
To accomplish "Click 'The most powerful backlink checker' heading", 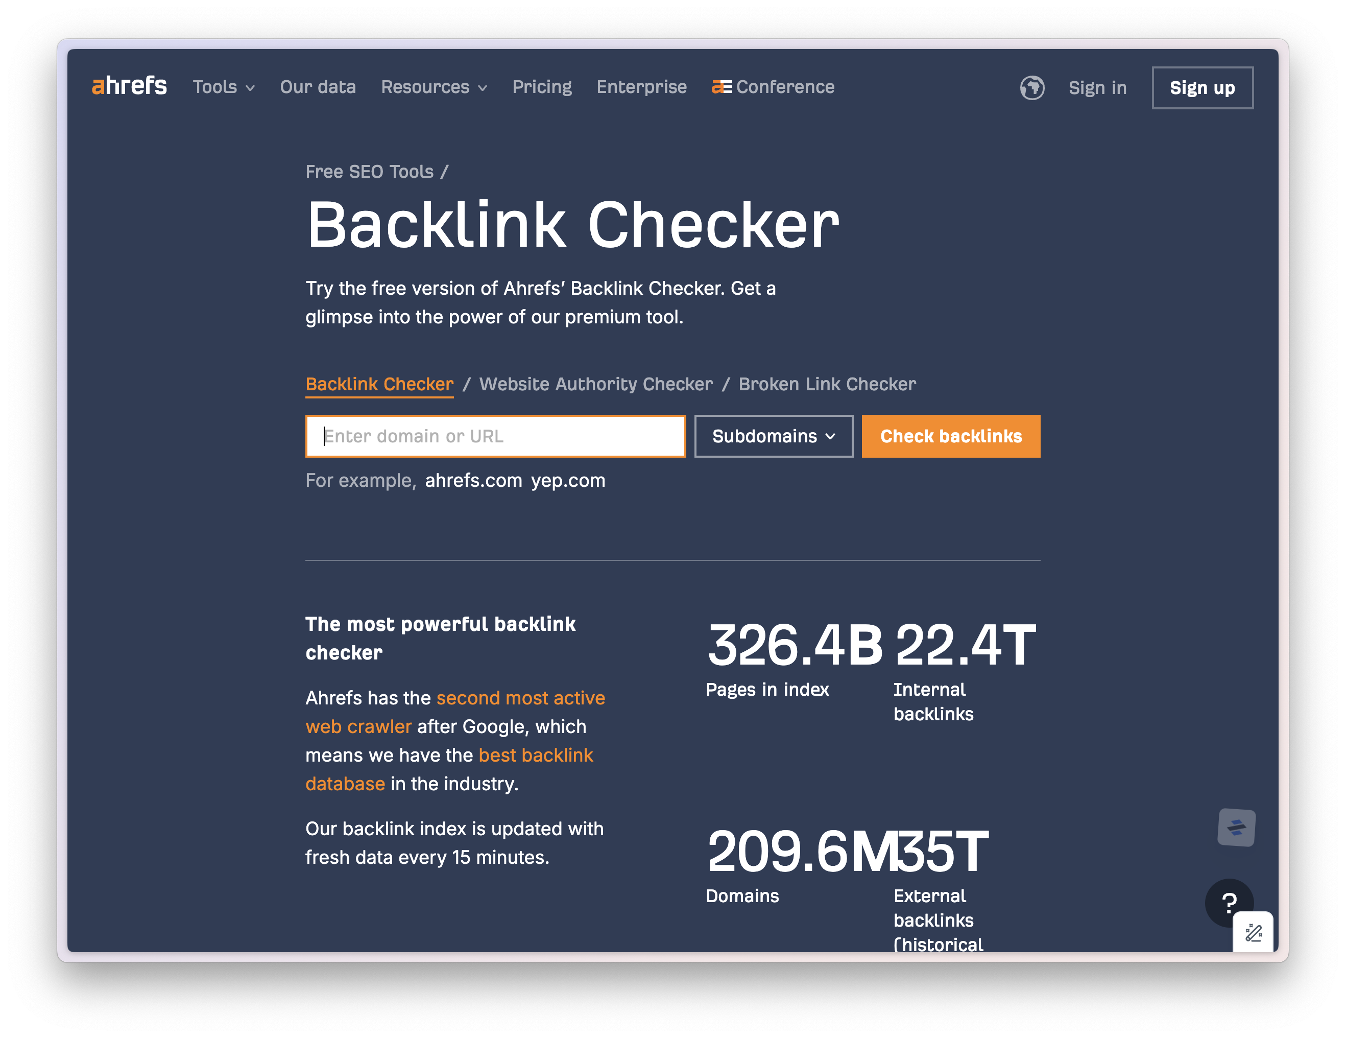I will coord(440,638).
